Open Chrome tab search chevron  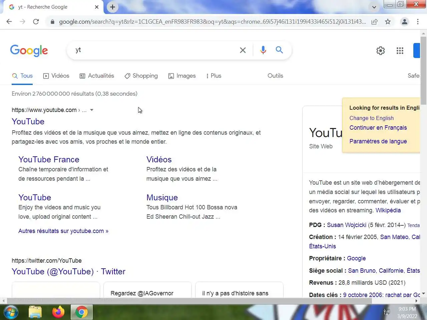click(374, 7)
